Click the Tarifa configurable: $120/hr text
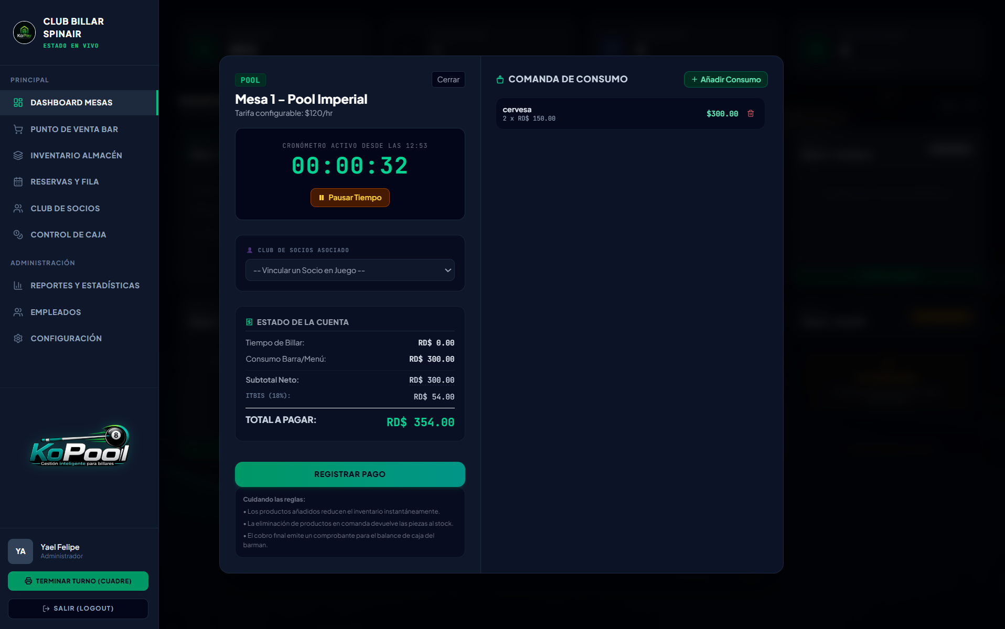The image size is (1005, 629). (x=284, y=113)
